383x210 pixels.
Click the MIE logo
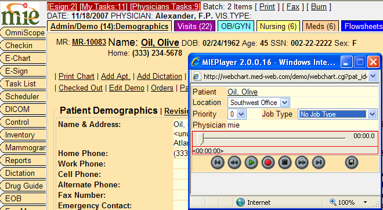pos(20,14)
